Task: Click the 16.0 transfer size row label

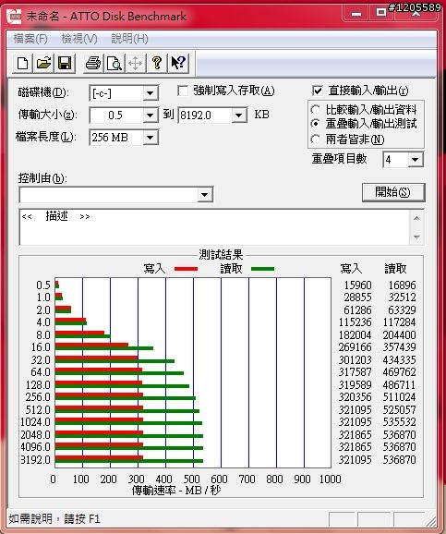Action: 41,347
